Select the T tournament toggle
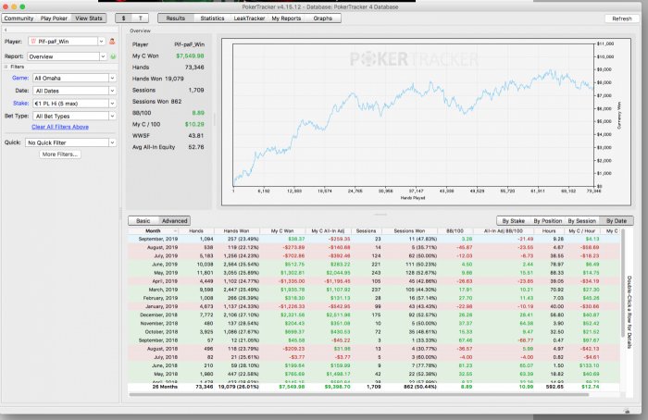Viewport: 648px width, 420px height. [141, 19]
